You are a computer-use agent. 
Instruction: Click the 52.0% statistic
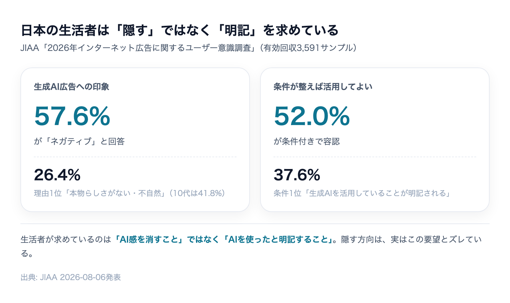pyautogui.click(x=312, y=116)
